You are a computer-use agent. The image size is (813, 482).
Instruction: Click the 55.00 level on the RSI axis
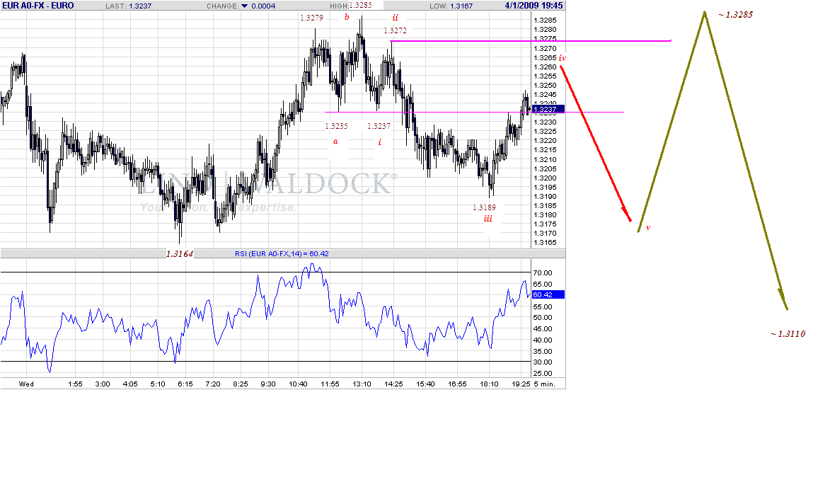point(543,306)
